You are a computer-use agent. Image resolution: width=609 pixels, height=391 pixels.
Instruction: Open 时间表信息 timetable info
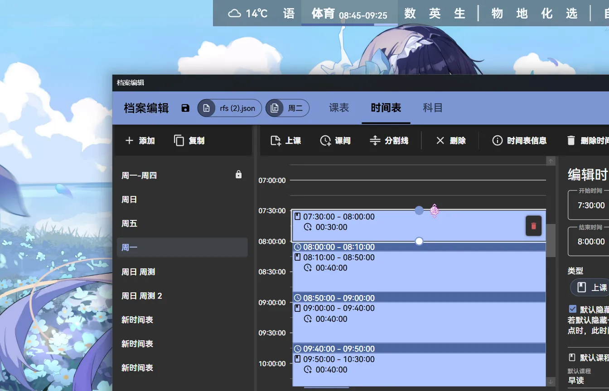pos(497,140)
